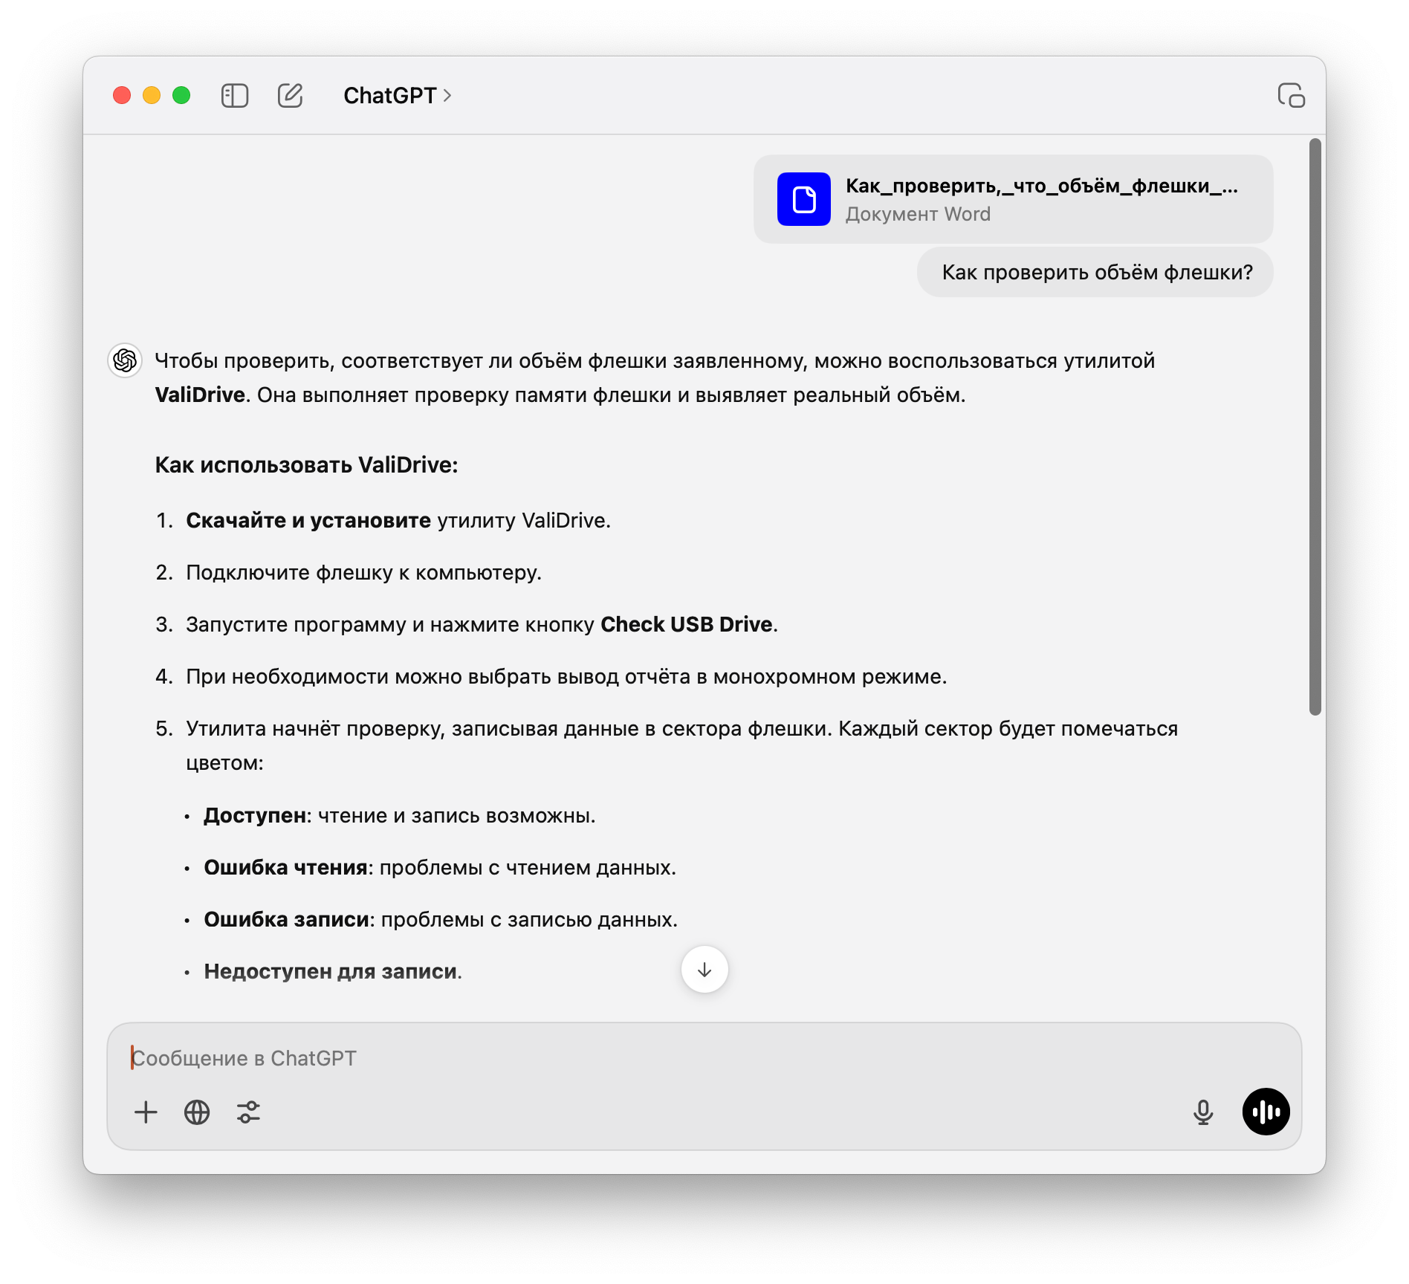Toggle web search globe icon

coord(197,1112)
